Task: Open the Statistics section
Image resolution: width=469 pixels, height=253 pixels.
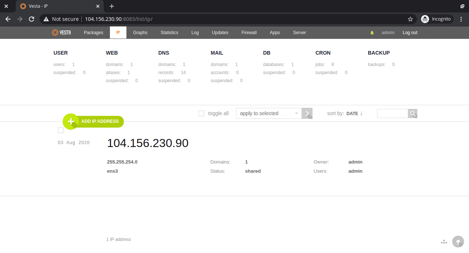Action: click(x=169, y=33)
